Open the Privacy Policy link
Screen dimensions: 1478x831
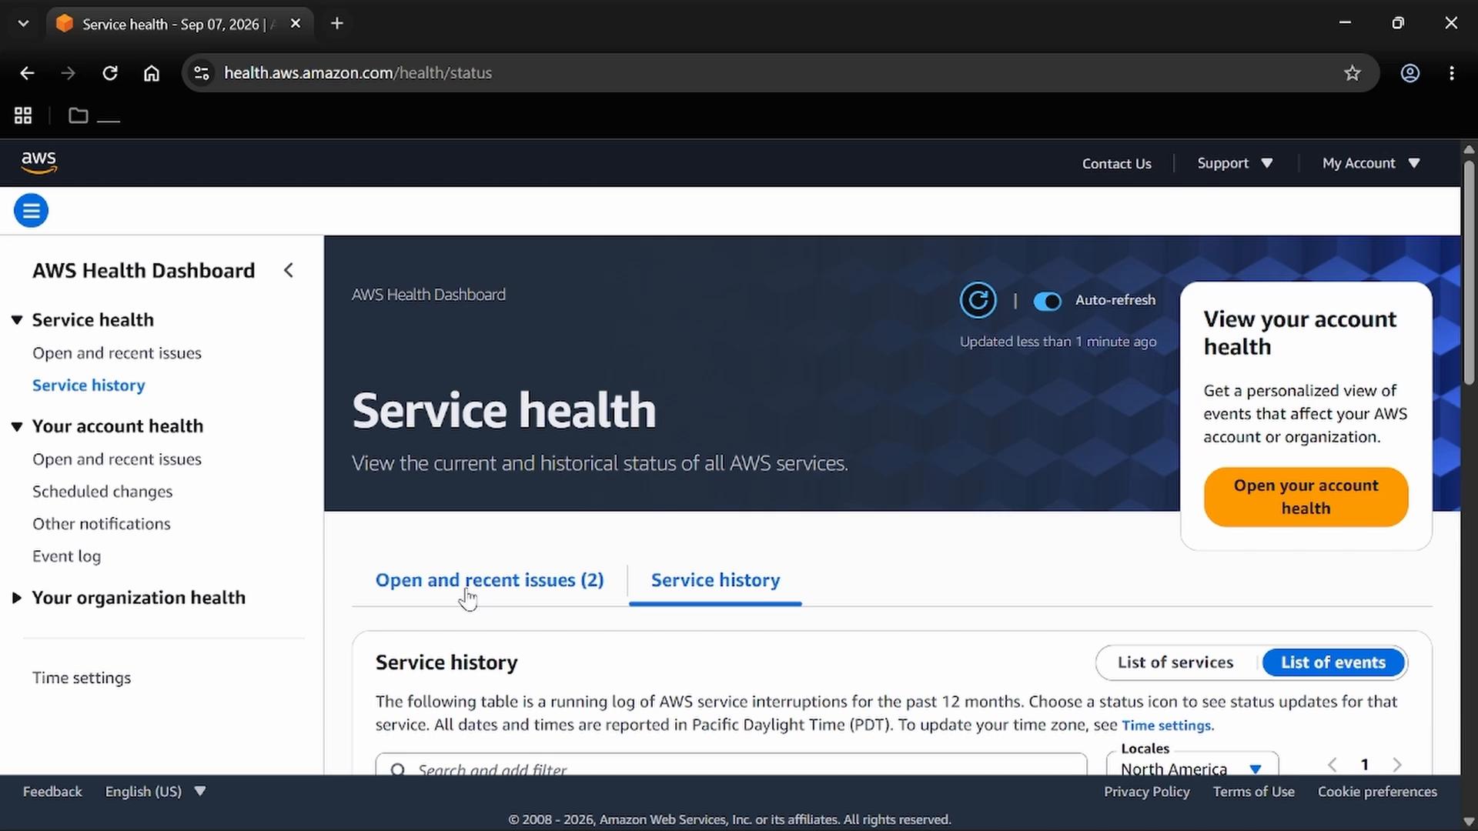tap(1146, 792)
